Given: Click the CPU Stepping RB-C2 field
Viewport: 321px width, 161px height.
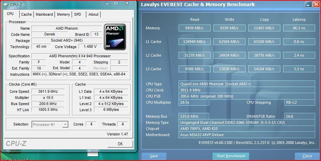Looking at the screenshot, I should click(300, 102).
